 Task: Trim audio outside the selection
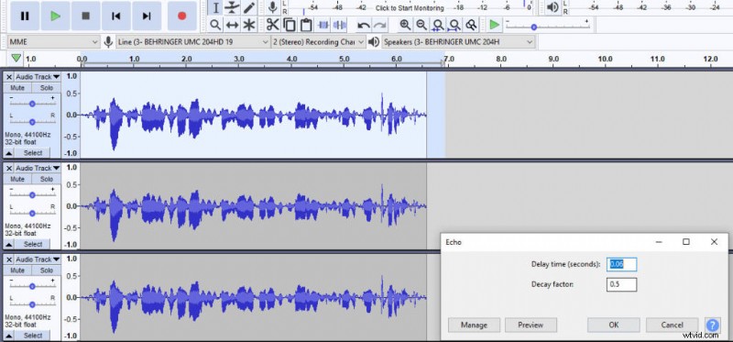(x=323, y=25)
